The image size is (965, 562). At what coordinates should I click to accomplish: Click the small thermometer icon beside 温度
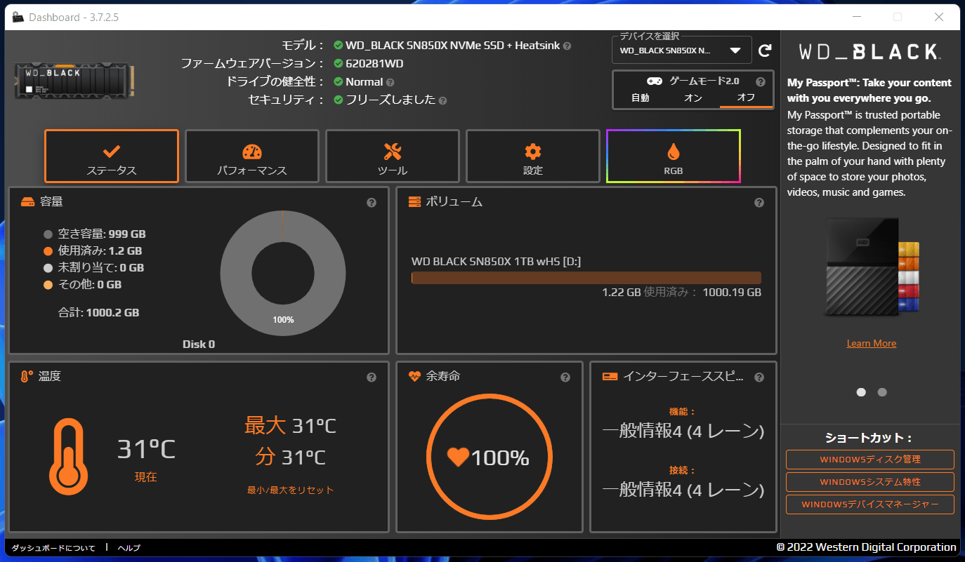(x=27, y=377)
